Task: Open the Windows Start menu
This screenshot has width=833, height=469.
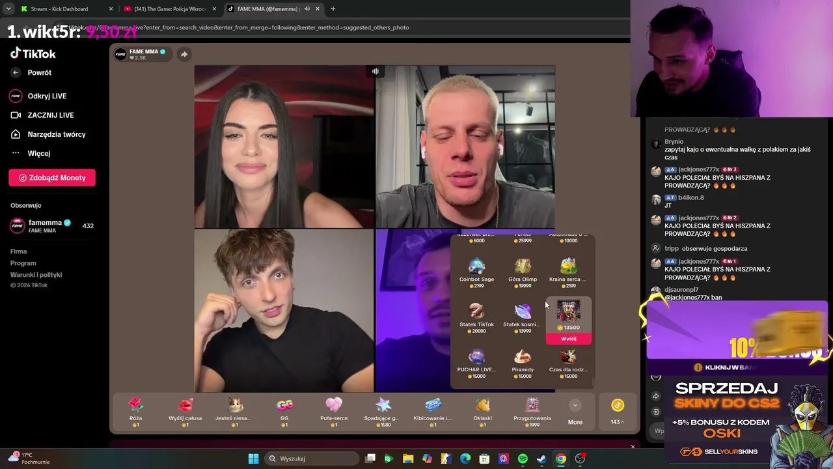Action: tap(253, 459)
